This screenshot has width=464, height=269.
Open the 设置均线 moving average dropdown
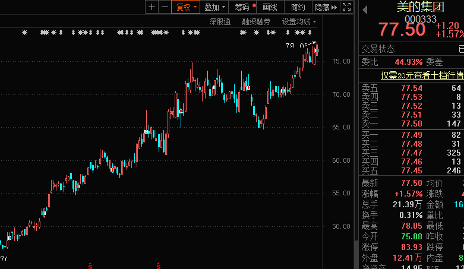click(x=299, y=21)
